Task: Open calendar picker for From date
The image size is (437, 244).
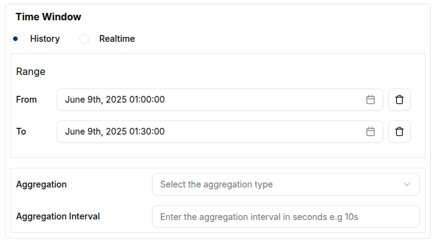Action: pyautogui.click(x=371, y=100)
